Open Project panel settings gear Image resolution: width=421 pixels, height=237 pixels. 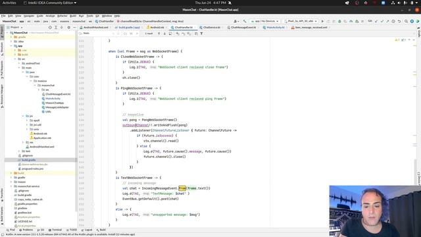68,28
